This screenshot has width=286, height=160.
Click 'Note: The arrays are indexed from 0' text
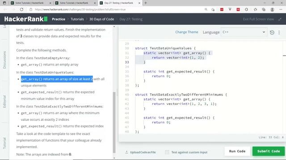pos(44,154)
